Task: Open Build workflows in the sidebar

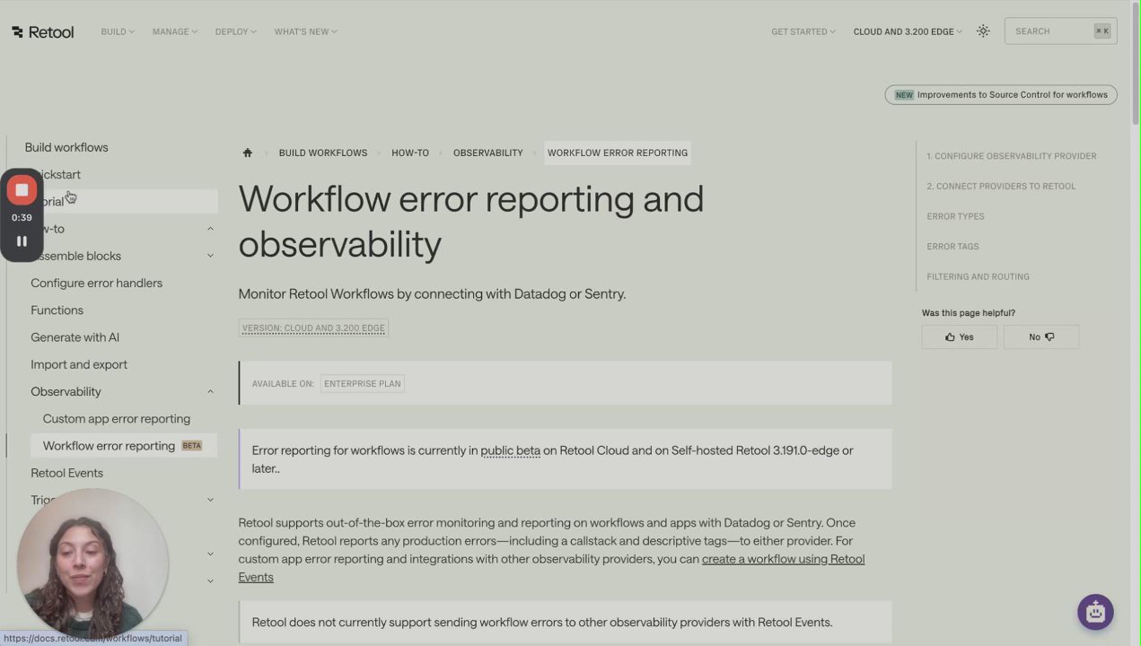Action: 66,147
